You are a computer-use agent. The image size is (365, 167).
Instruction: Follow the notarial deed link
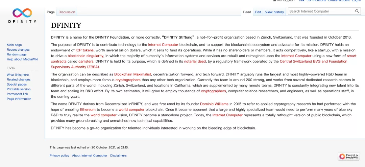195,61
